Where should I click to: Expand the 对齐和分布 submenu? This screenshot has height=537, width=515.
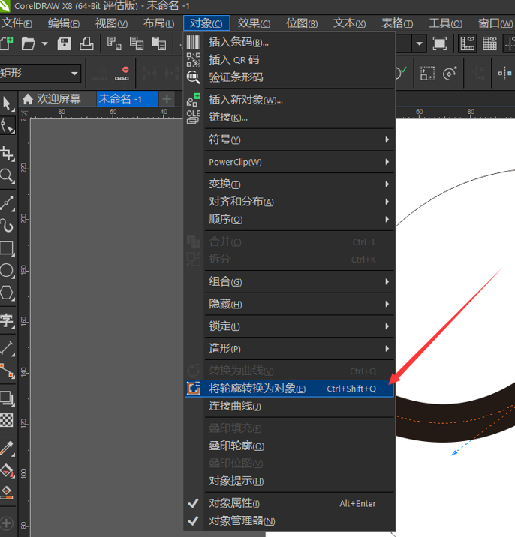[289, 202]
